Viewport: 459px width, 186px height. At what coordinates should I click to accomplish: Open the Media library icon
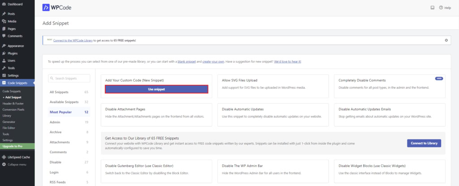click(x=4, y=21)
